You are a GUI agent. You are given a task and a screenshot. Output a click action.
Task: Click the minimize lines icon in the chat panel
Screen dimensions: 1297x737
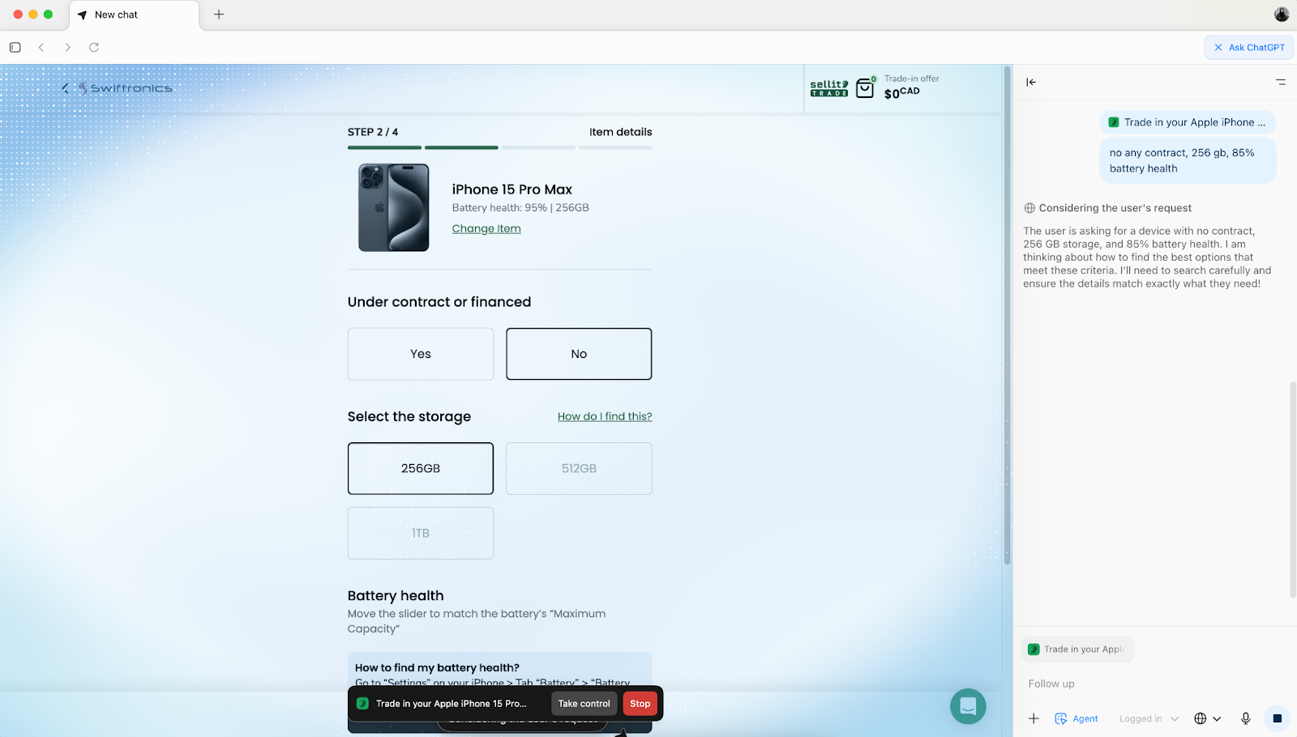pos(1281,82)
